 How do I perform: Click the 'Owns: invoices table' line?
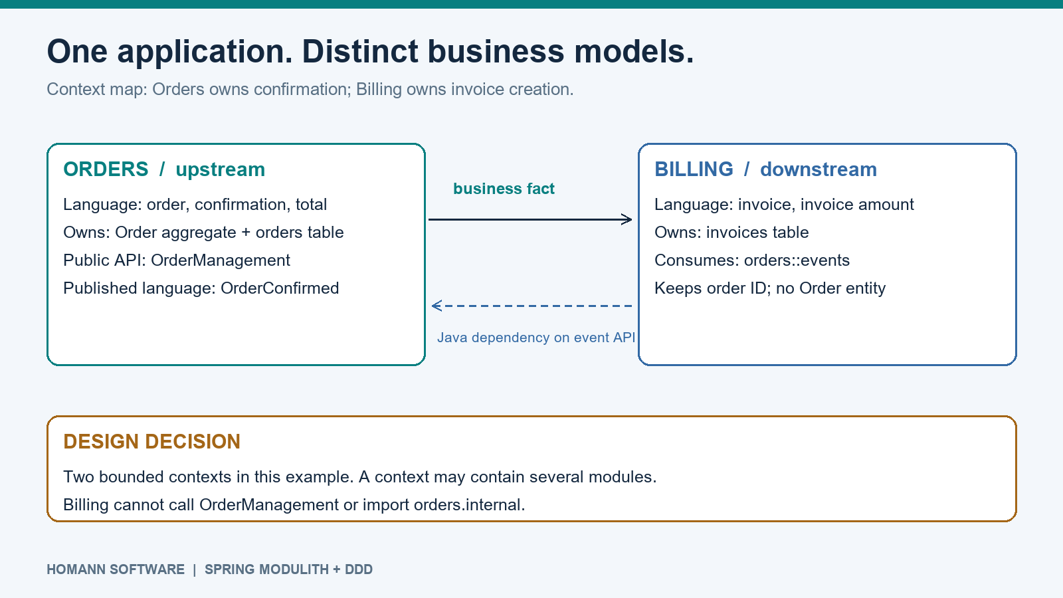coord(731,233)
